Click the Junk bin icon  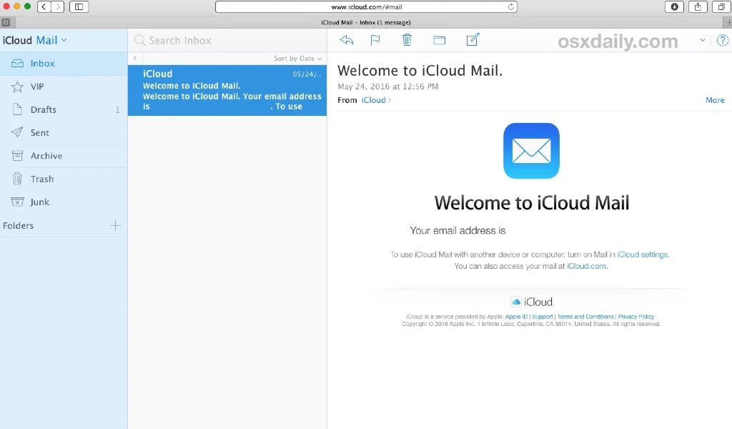(17, 202)
